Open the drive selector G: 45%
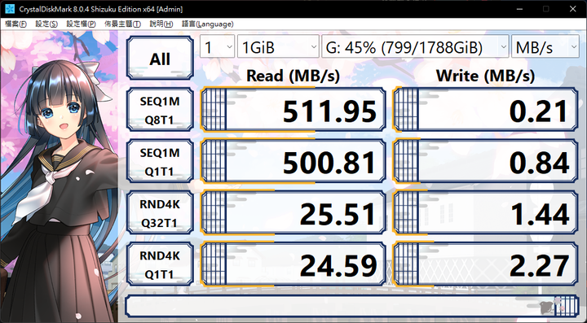This screenshot has width=587, height=323. pyautogui.click(x=415, y=46)
